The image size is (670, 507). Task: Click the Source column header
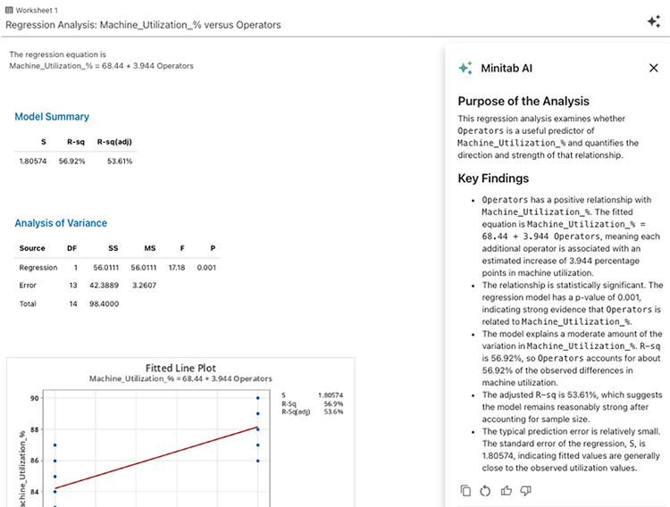pos(32,248)
